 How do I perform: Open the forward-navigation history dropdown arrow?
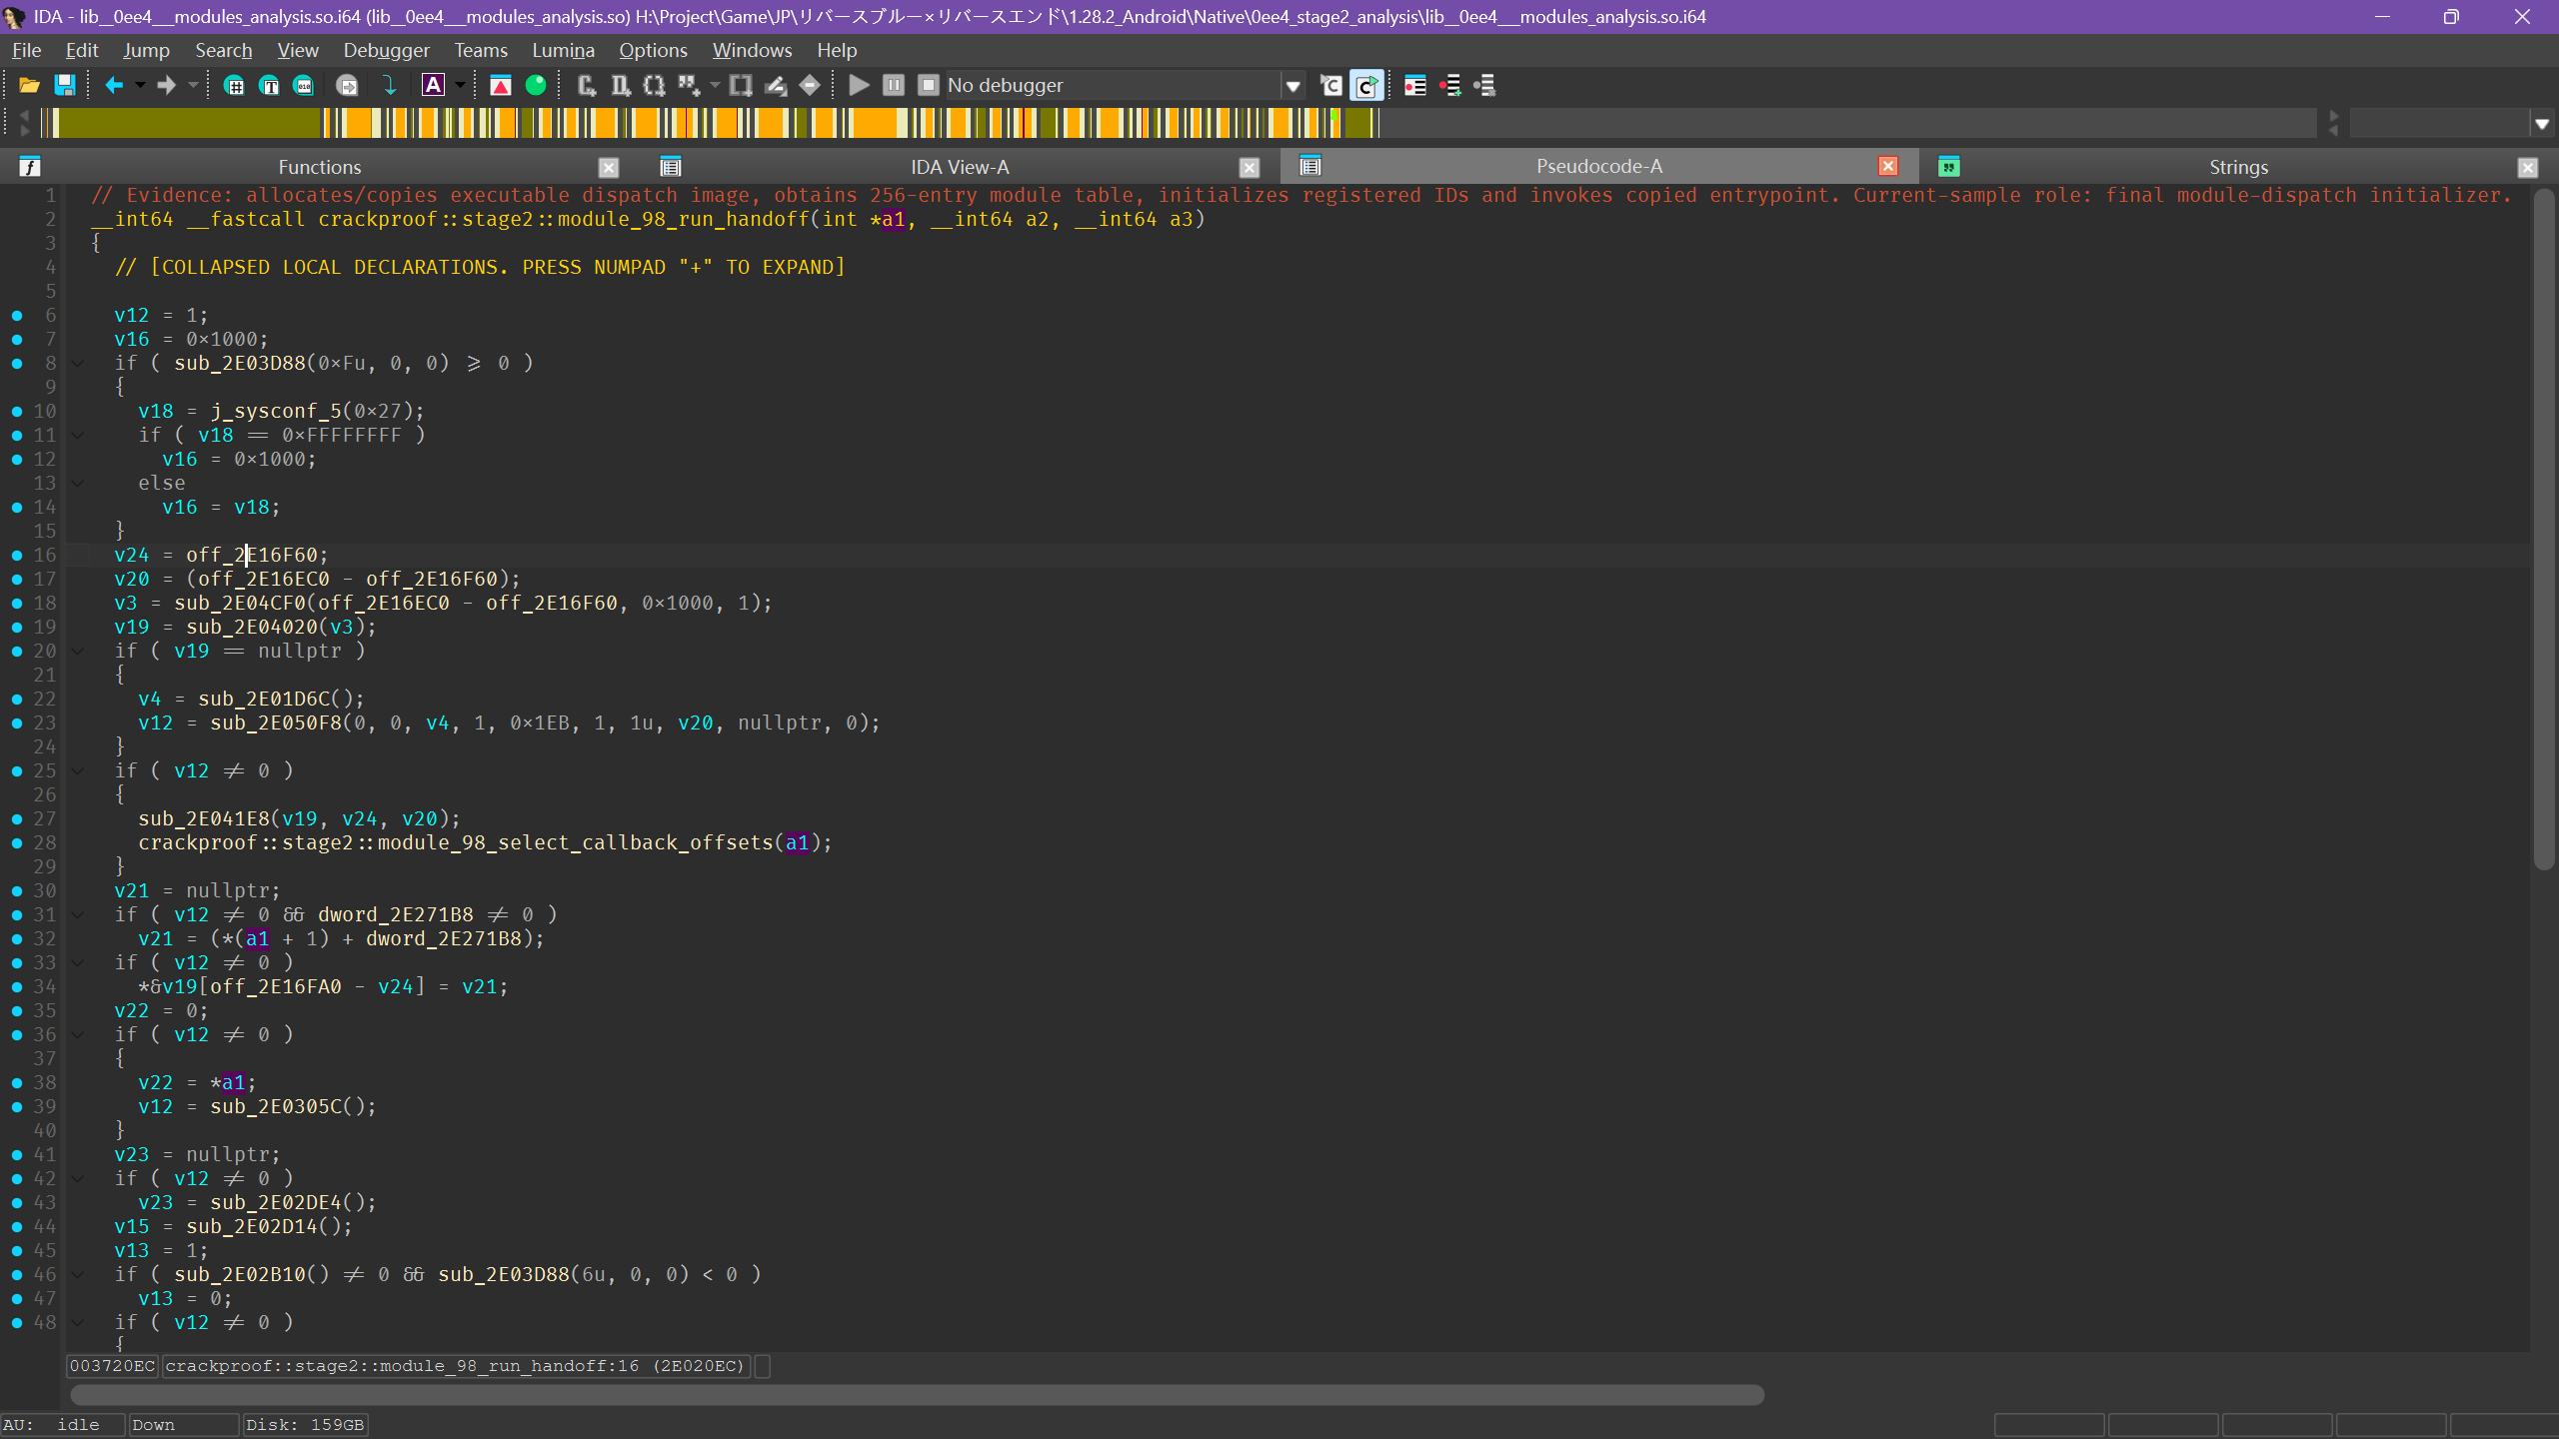click(193, 86)
